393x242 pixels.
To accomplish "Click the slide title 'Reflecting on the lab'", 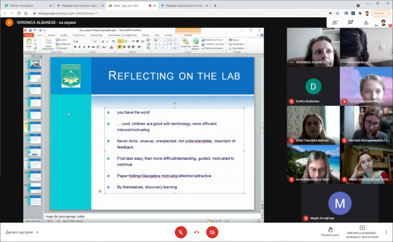I will (x=174, y=76).
